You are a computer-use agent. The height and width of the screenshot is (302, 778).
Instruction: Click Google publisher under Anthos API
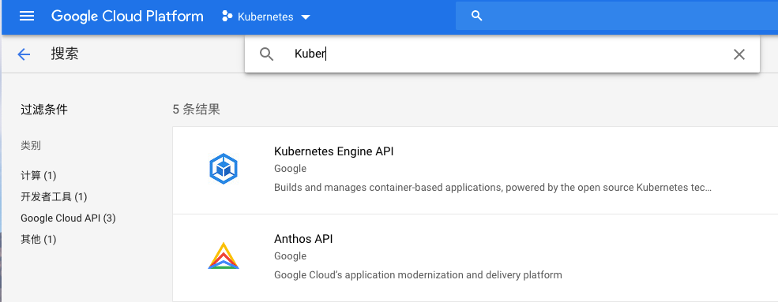(290, 256)
